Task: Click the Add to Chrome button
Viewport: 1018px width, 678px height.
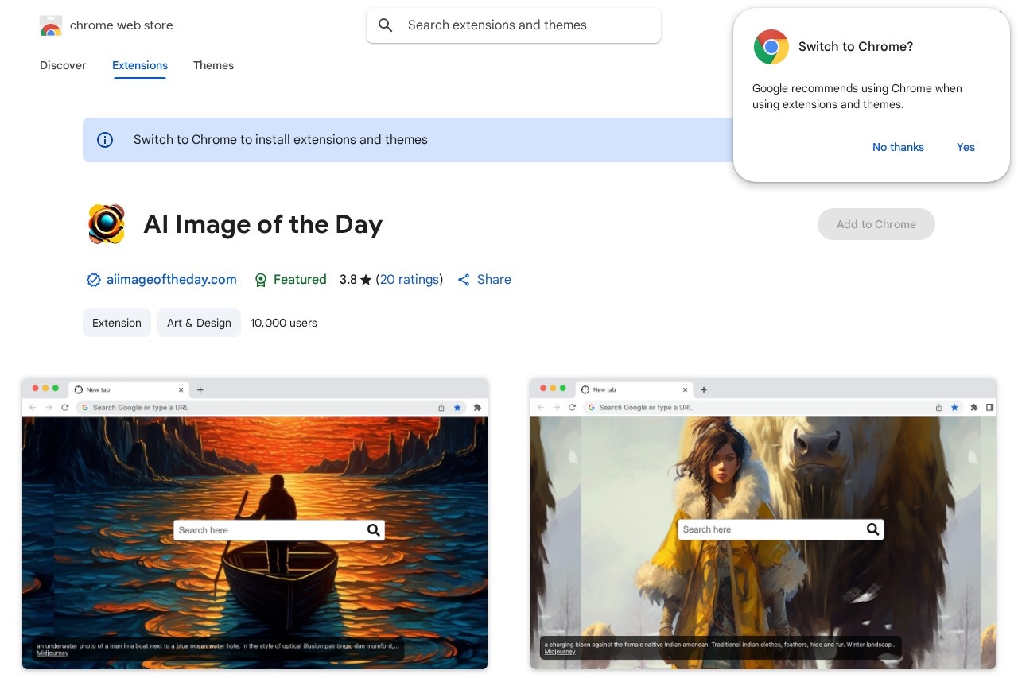Action: point(876,224)
